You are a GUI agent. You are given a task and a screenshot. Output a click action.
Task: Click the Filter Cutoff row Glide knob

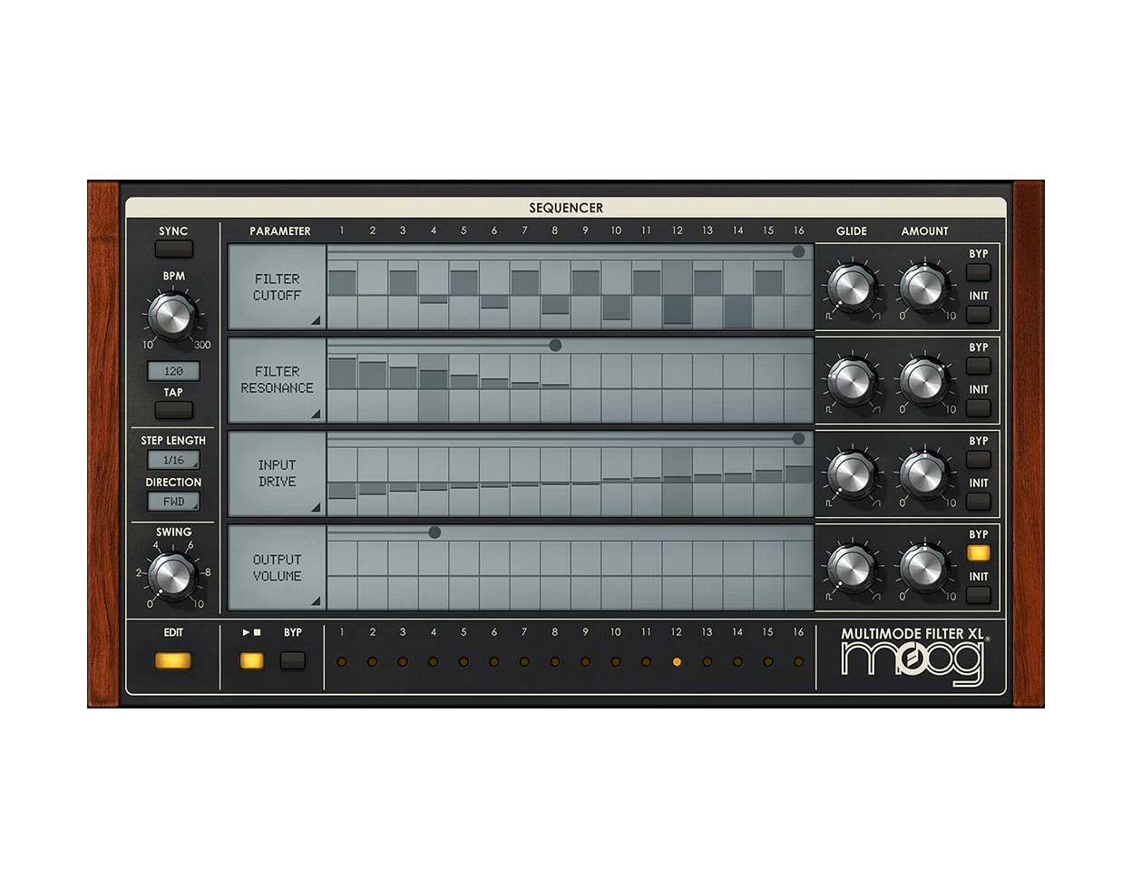tap(852, 287)
